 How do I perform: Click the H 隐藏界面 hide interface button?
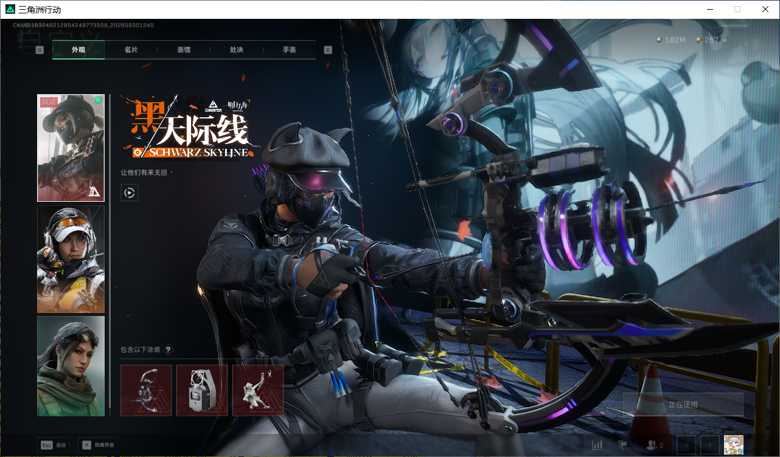99,445
